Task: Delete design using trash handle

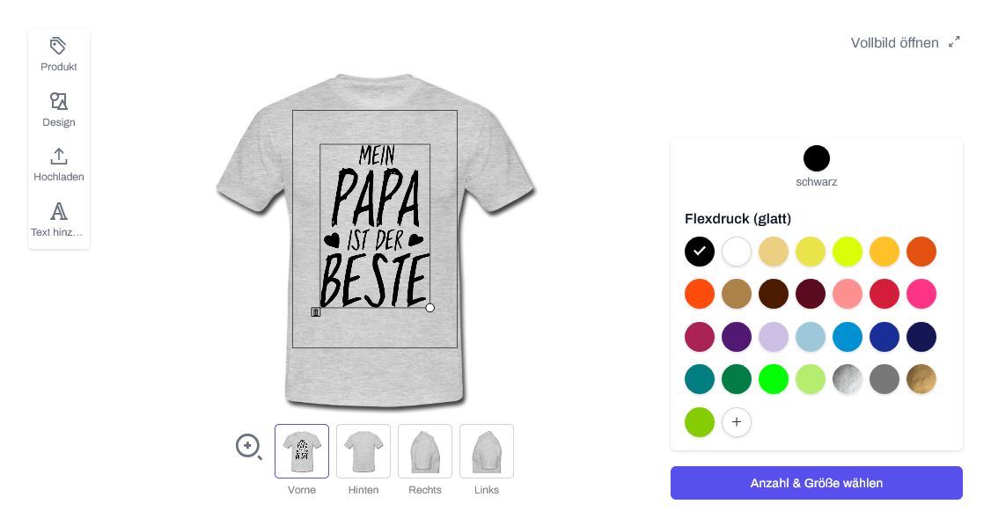Action: pyautogui.click(x=316, y=311)
